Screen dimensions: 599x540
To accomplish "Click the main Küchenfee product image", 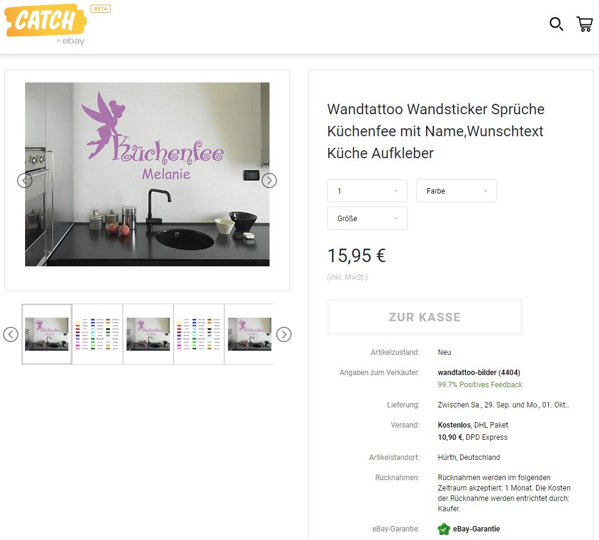I will click(x=147, y=175).
